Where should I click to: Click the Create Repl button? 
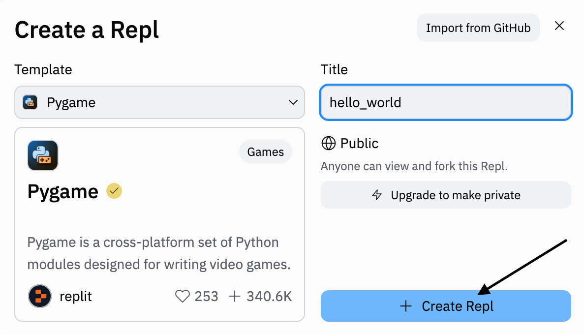(446, 306)
